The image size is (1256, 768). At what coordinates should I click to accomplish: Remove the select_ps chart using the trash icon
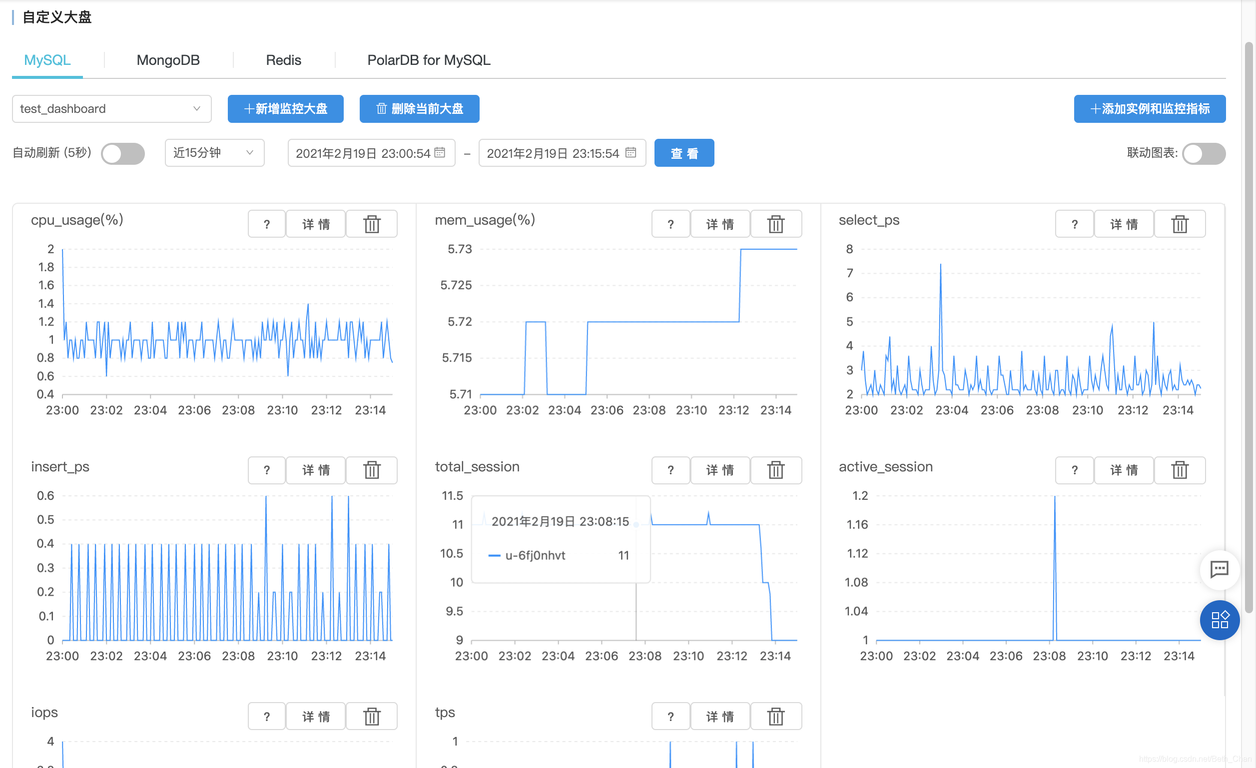(1179, 224)
